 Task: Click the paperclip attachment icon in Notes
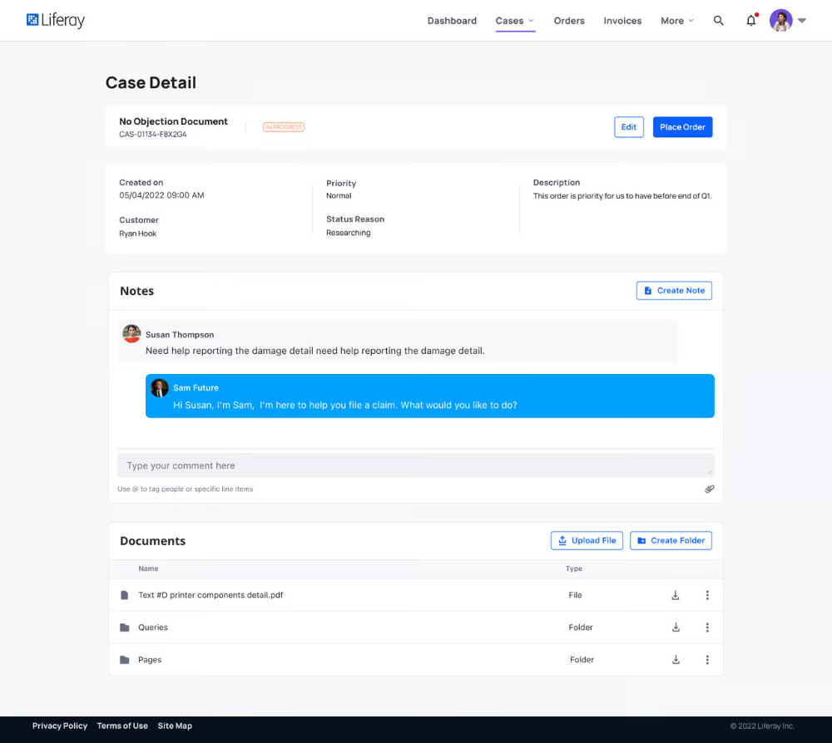pyautogui.click(x=710, y=489)
